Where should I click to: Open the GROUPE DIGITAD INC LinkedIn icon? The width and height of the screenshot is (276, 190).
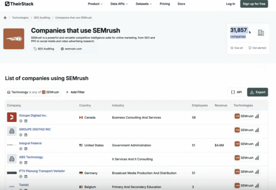click(26, 135)
